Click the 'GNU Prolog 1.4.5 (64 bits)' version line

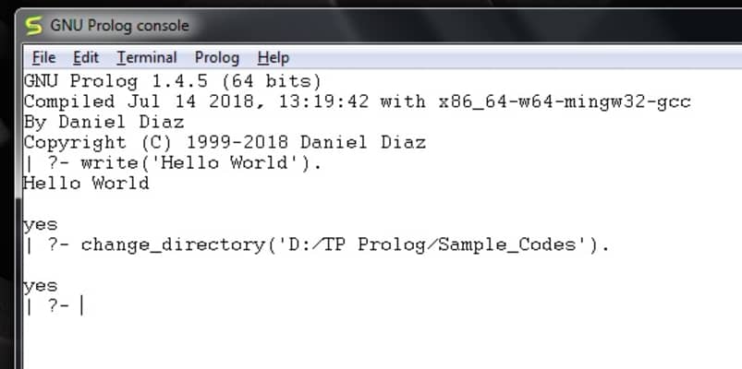(x=172, y=81)
